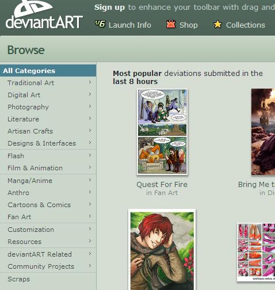This screenshot has width=275, height=290.
Task: Open the Fan Art category
Action: (19, 217)
